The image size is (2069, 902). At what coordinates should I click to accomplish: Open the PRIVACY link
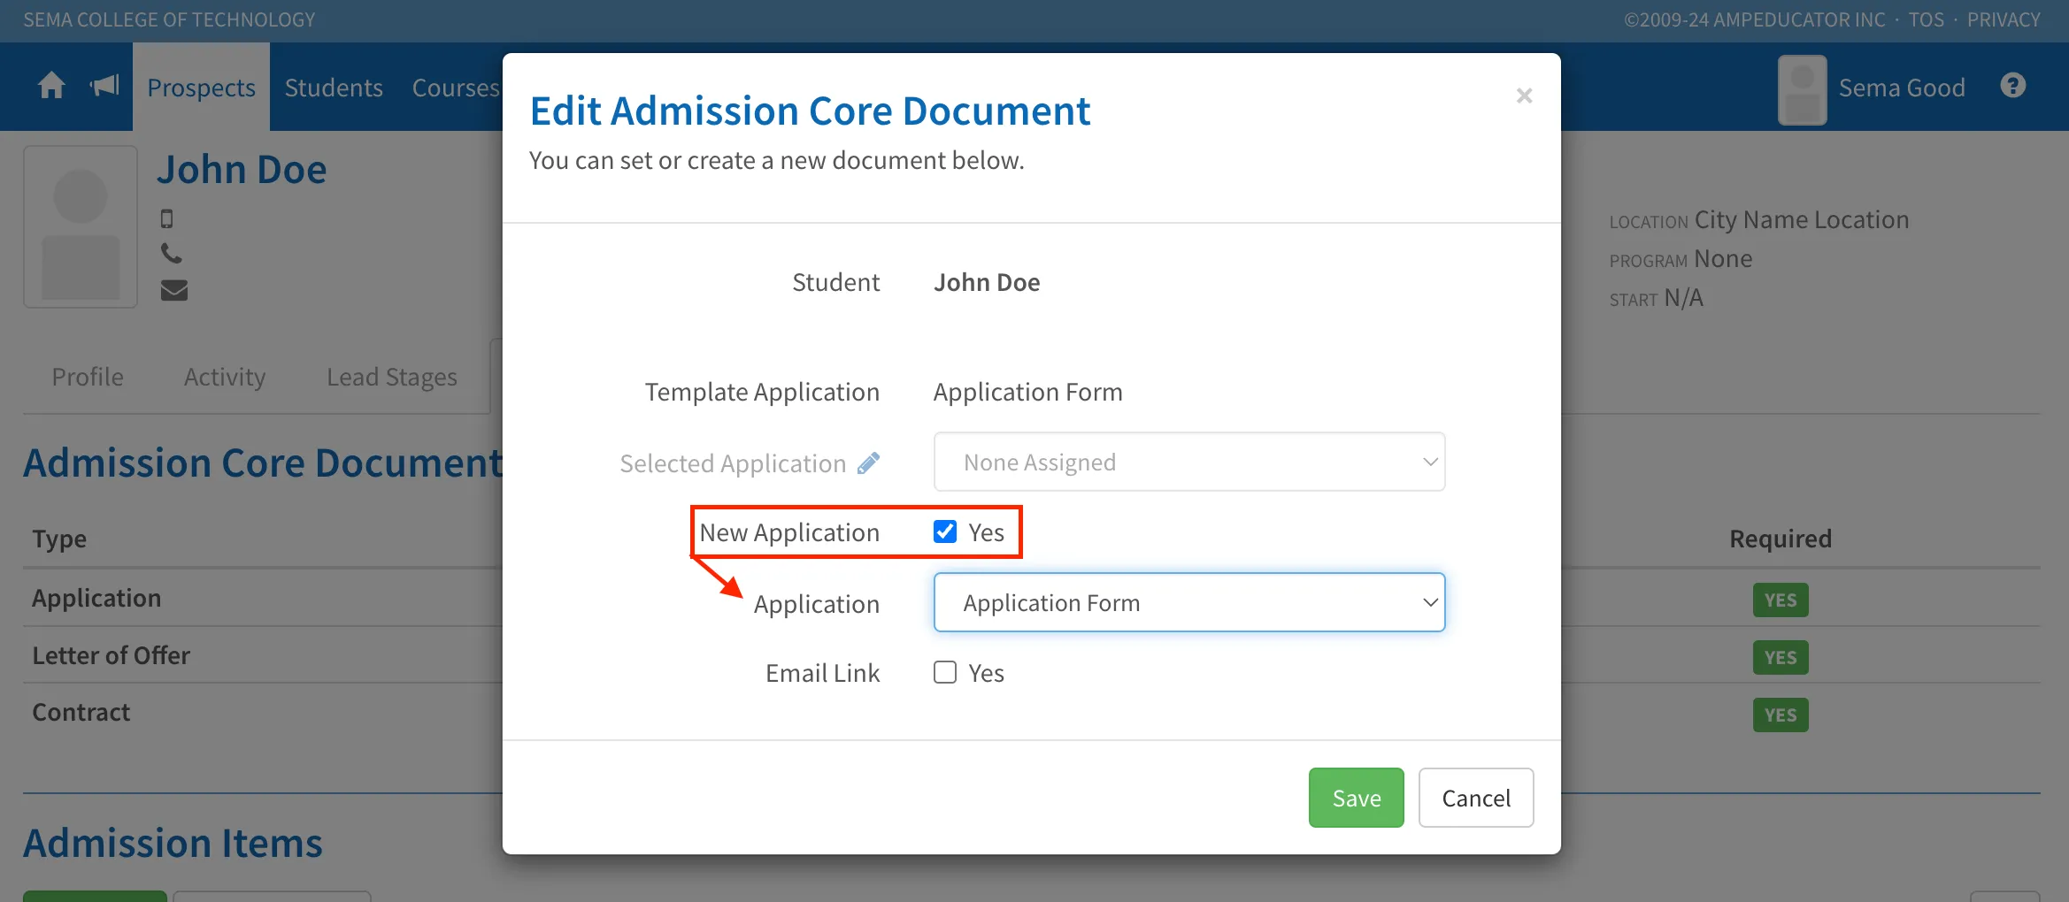pyautogui.click(x=2004, y=19)
